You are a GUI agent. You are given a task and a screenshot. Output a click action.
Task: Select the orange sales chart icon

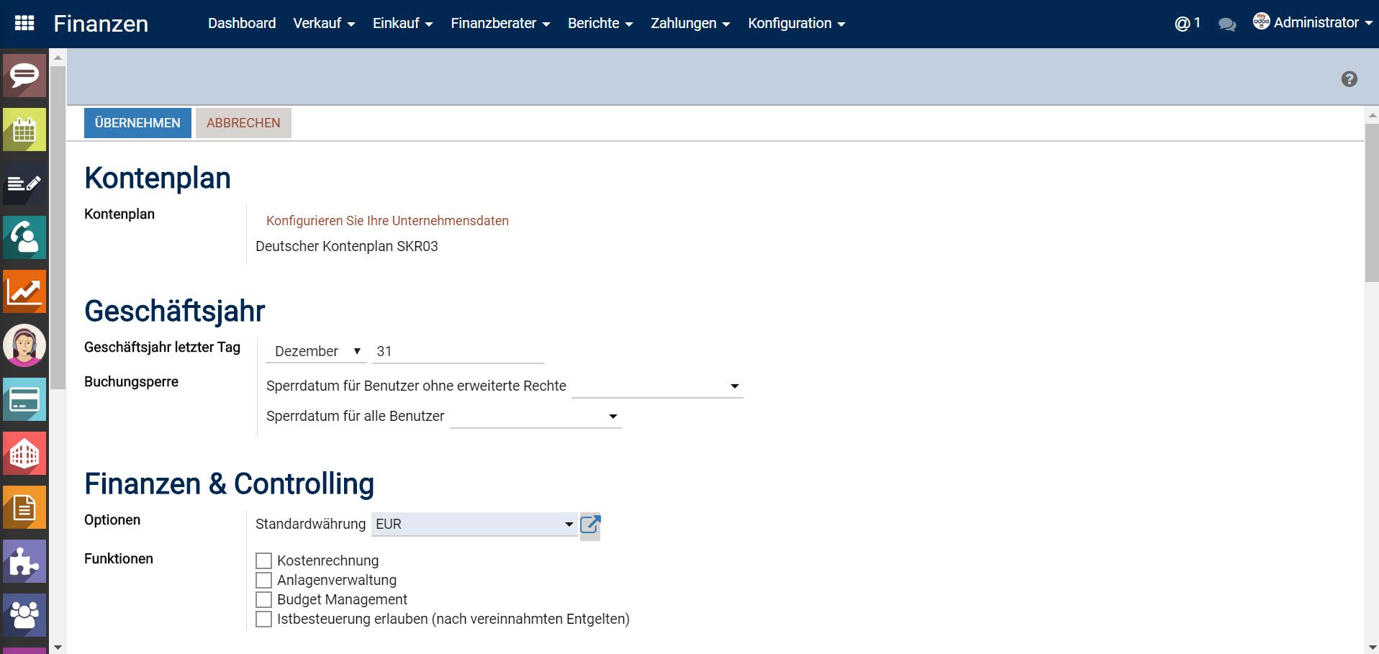(x=24, y=291)
